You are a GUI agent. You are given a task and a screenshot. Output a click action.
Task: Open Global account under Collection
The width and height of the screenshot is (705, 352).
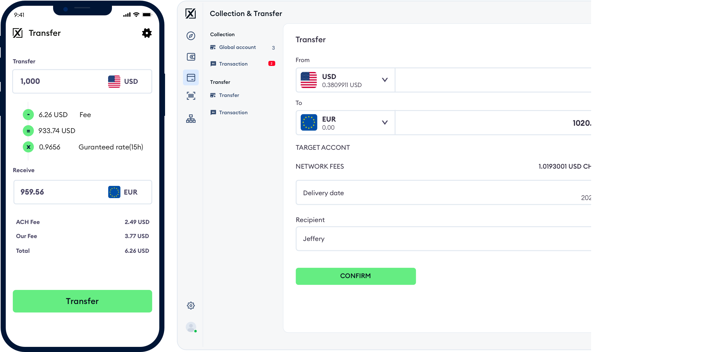pyautogui.click(x=237, y=47)
